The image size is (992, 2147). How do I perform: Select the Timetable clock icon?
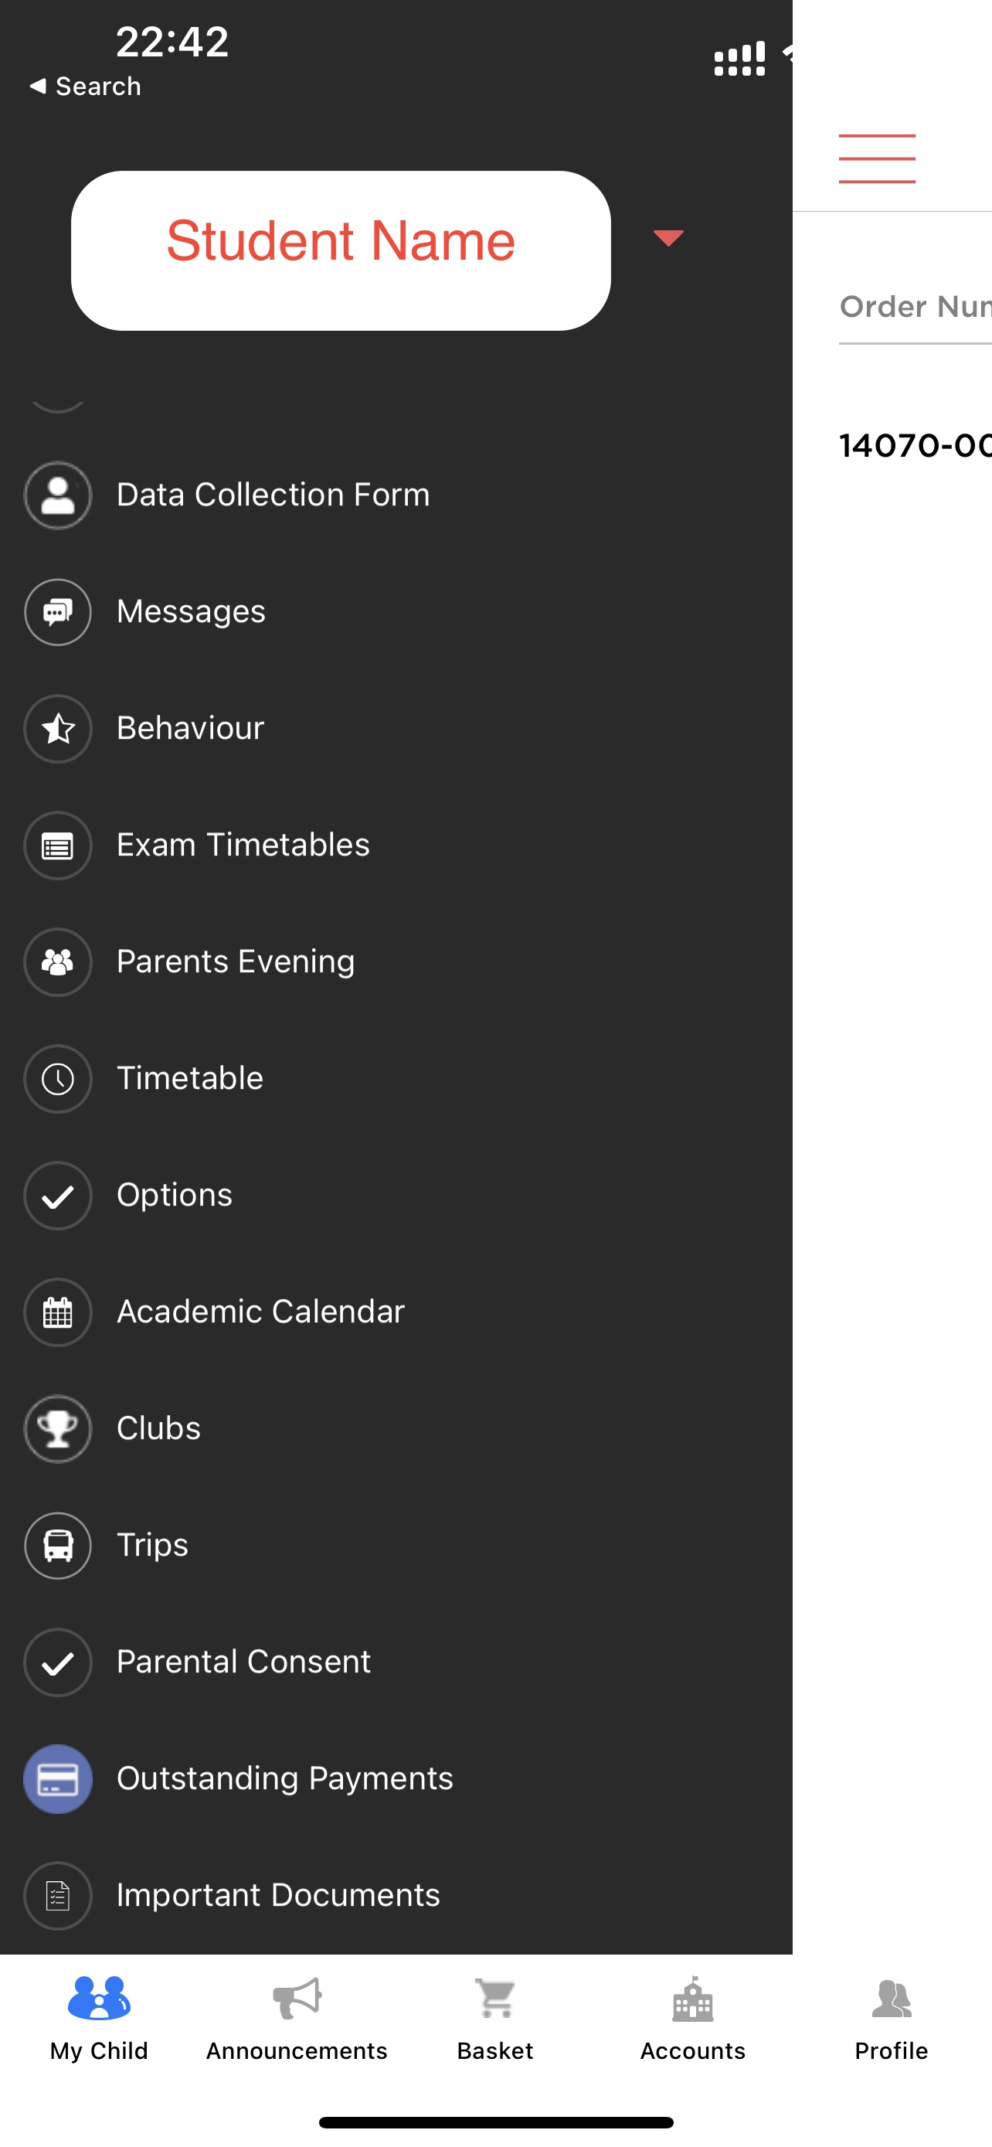[57, 1078]
